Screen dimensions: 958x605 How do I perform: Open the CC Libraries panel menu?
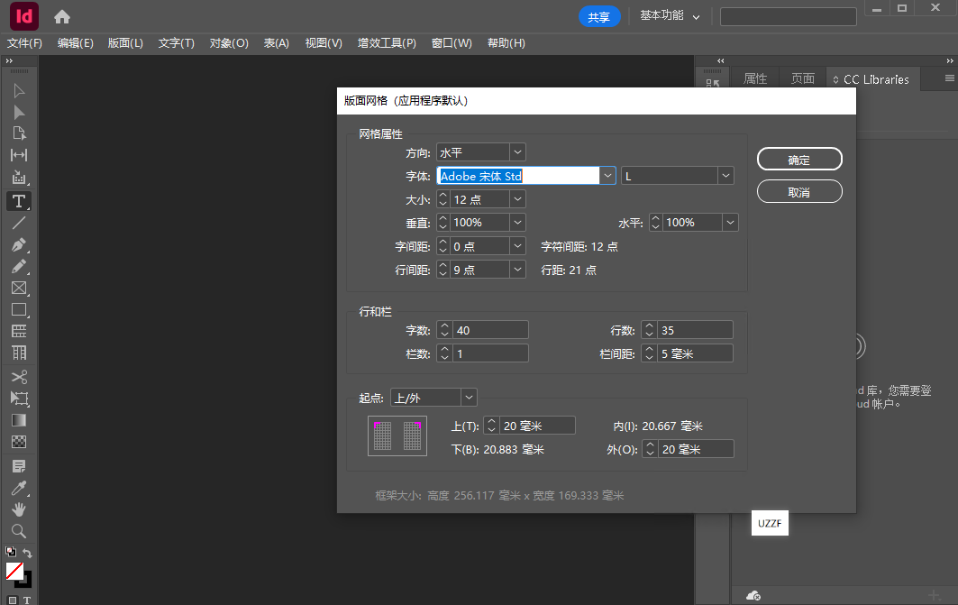click(950, 78)
